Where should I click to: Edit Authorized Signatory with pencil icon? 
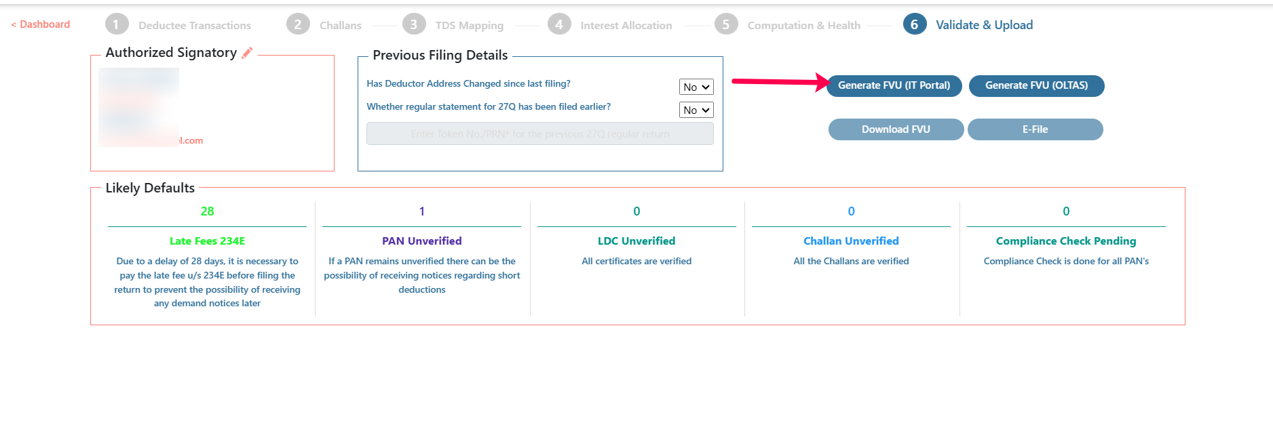(247, 53)
